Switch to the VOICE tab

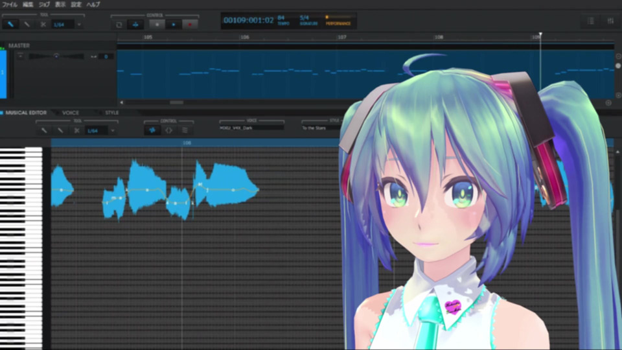(x=71, y=113)
